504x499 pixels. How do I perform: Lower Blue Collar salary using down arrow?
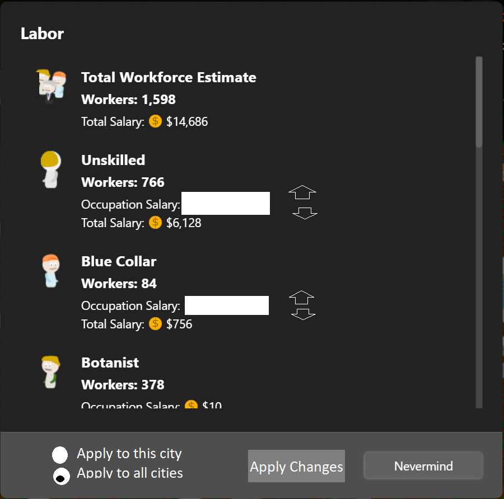tap(303, 314)
